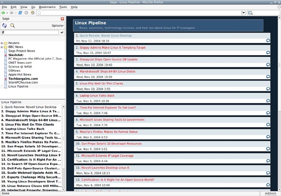Click the Firefox throbber activity icon
Image resolution: width=281 pixels, height=196 pixels.
pyautogui.click(x=279, y=7)
